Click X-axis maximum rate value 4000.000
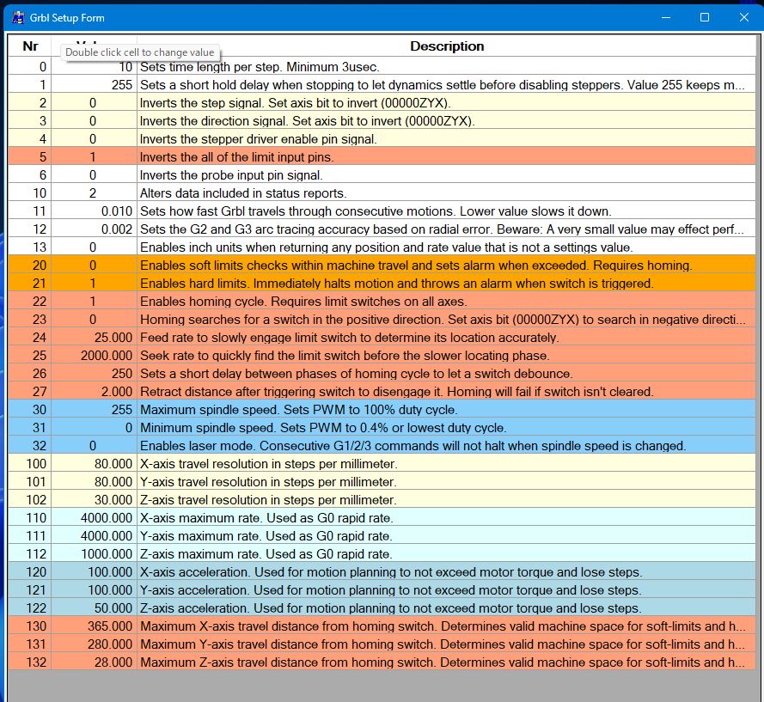The height and width of the screenshot is (702, 764). [94, 517]
